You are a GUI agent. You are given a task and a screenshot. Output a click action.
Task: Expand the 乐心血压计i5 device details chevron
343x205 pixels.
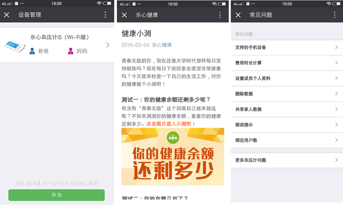coord(108,44)
